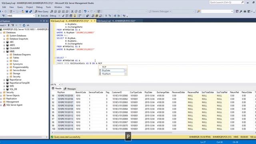Screen dimensions: 256x144
Task: Click the Open File folder icon
Action: coord(23,12)
